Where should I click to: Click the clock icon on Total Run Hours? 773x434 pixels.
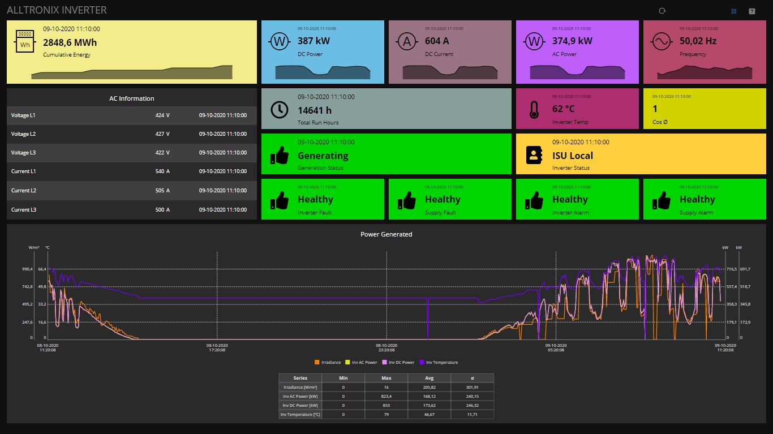279,109
